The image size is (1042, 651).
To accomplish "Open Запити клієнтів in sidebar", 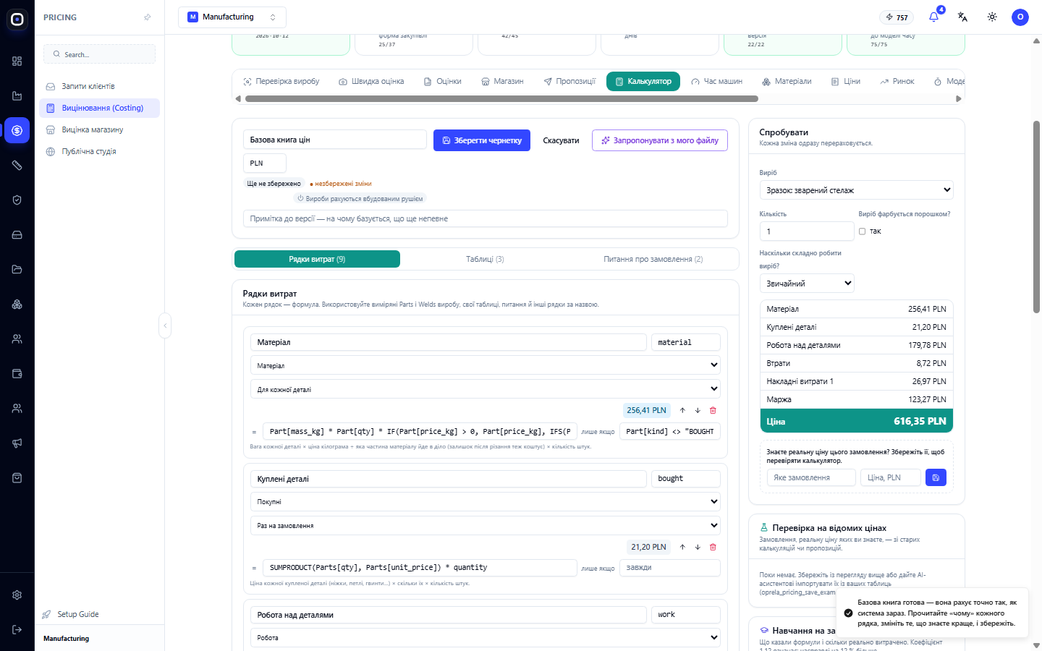I will pyautogui.click(x=100, y=86).
